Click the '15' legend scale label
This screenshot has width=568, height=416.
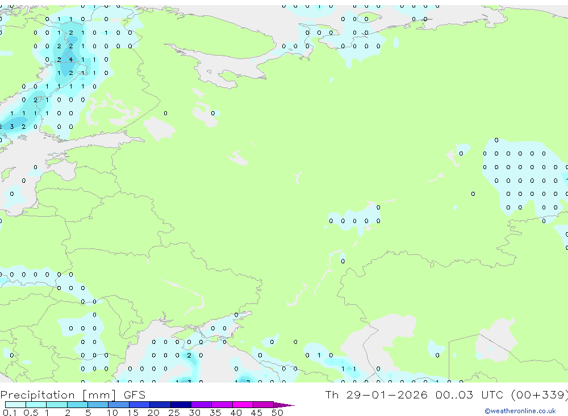coord(133,413)
